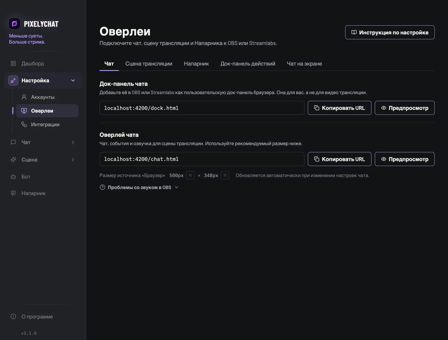The height and width of the screenshot is (340, 448).
Task: Click the localhost:4200/dock.html URL field
Action: 202,108
